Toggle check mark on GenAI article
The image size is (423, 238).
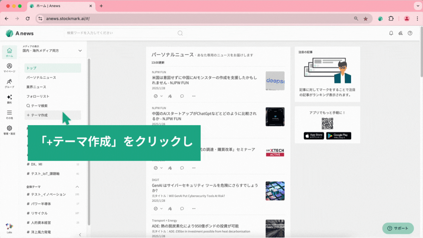[156, 209]
